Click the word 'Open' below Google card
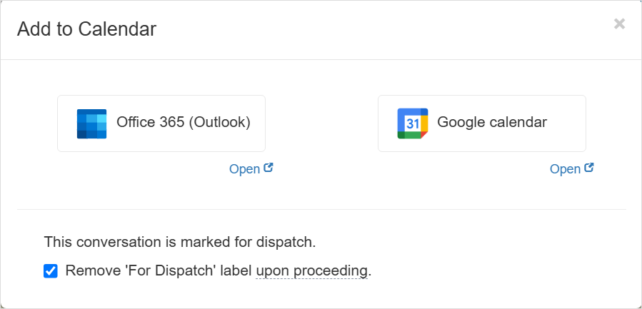Screen dimensions: 642x309 [565, 169]
